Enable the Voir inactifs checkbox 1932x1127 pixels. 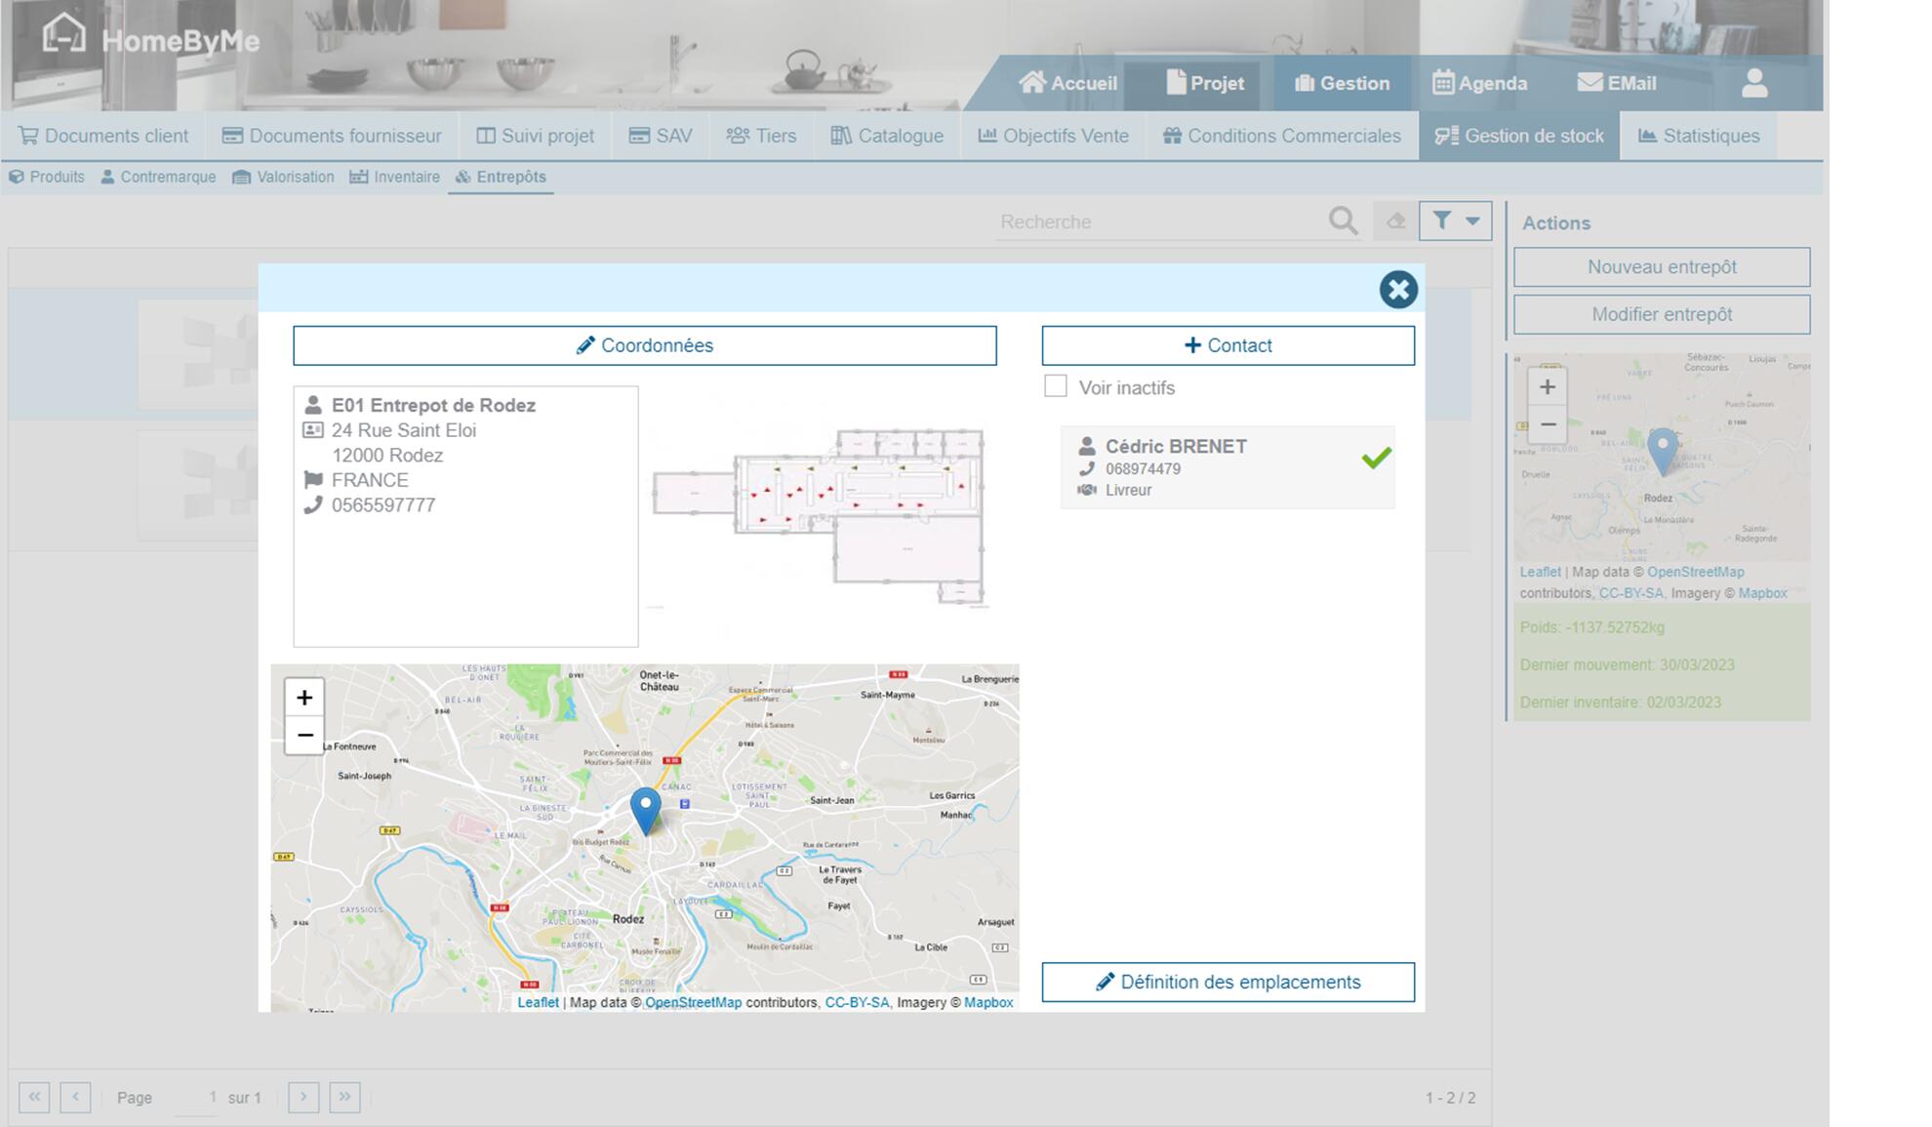point(1056,386)
